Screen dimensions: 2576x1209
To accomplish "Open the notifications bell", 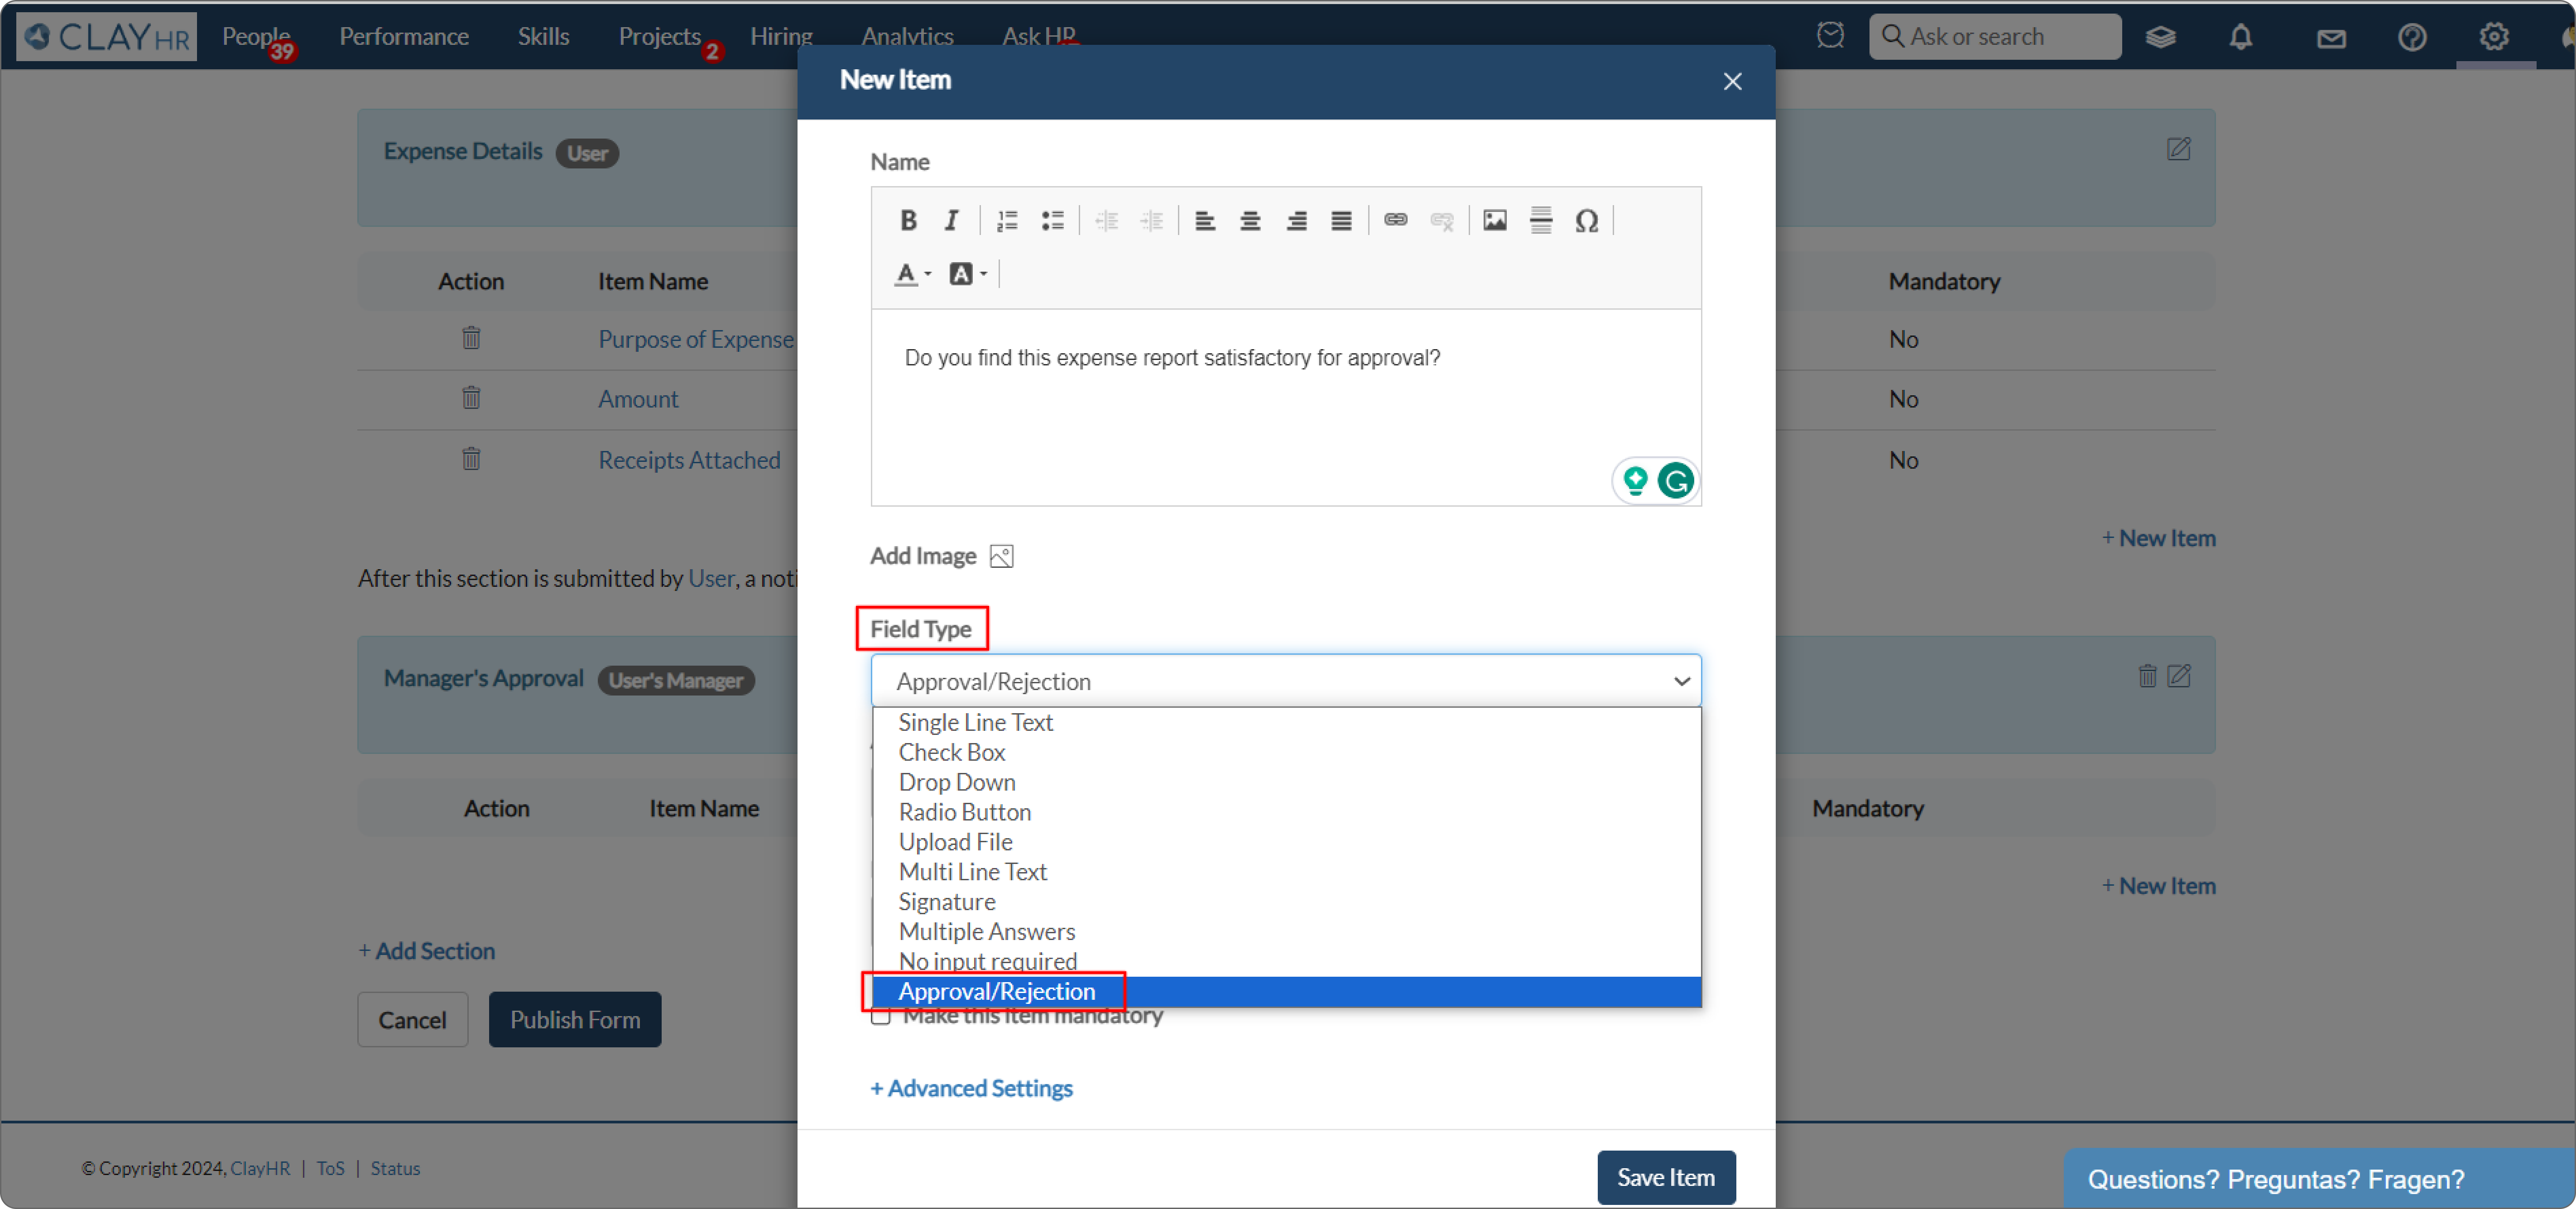I will (x=2241, y=37).
